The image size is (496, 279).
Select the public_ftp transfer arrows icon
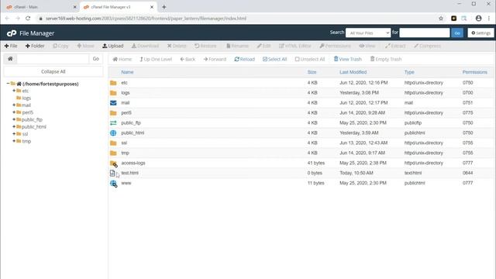113,123
